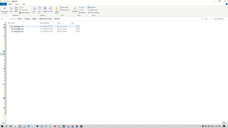Switch to the View ribbon tab
228x128 pixels.
tap(24, 4)
